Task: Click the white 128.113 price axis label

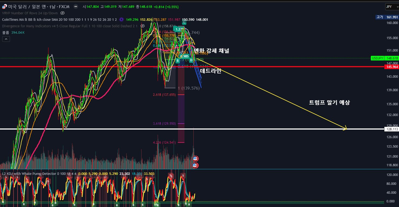Action: click(x=391, y=129)
